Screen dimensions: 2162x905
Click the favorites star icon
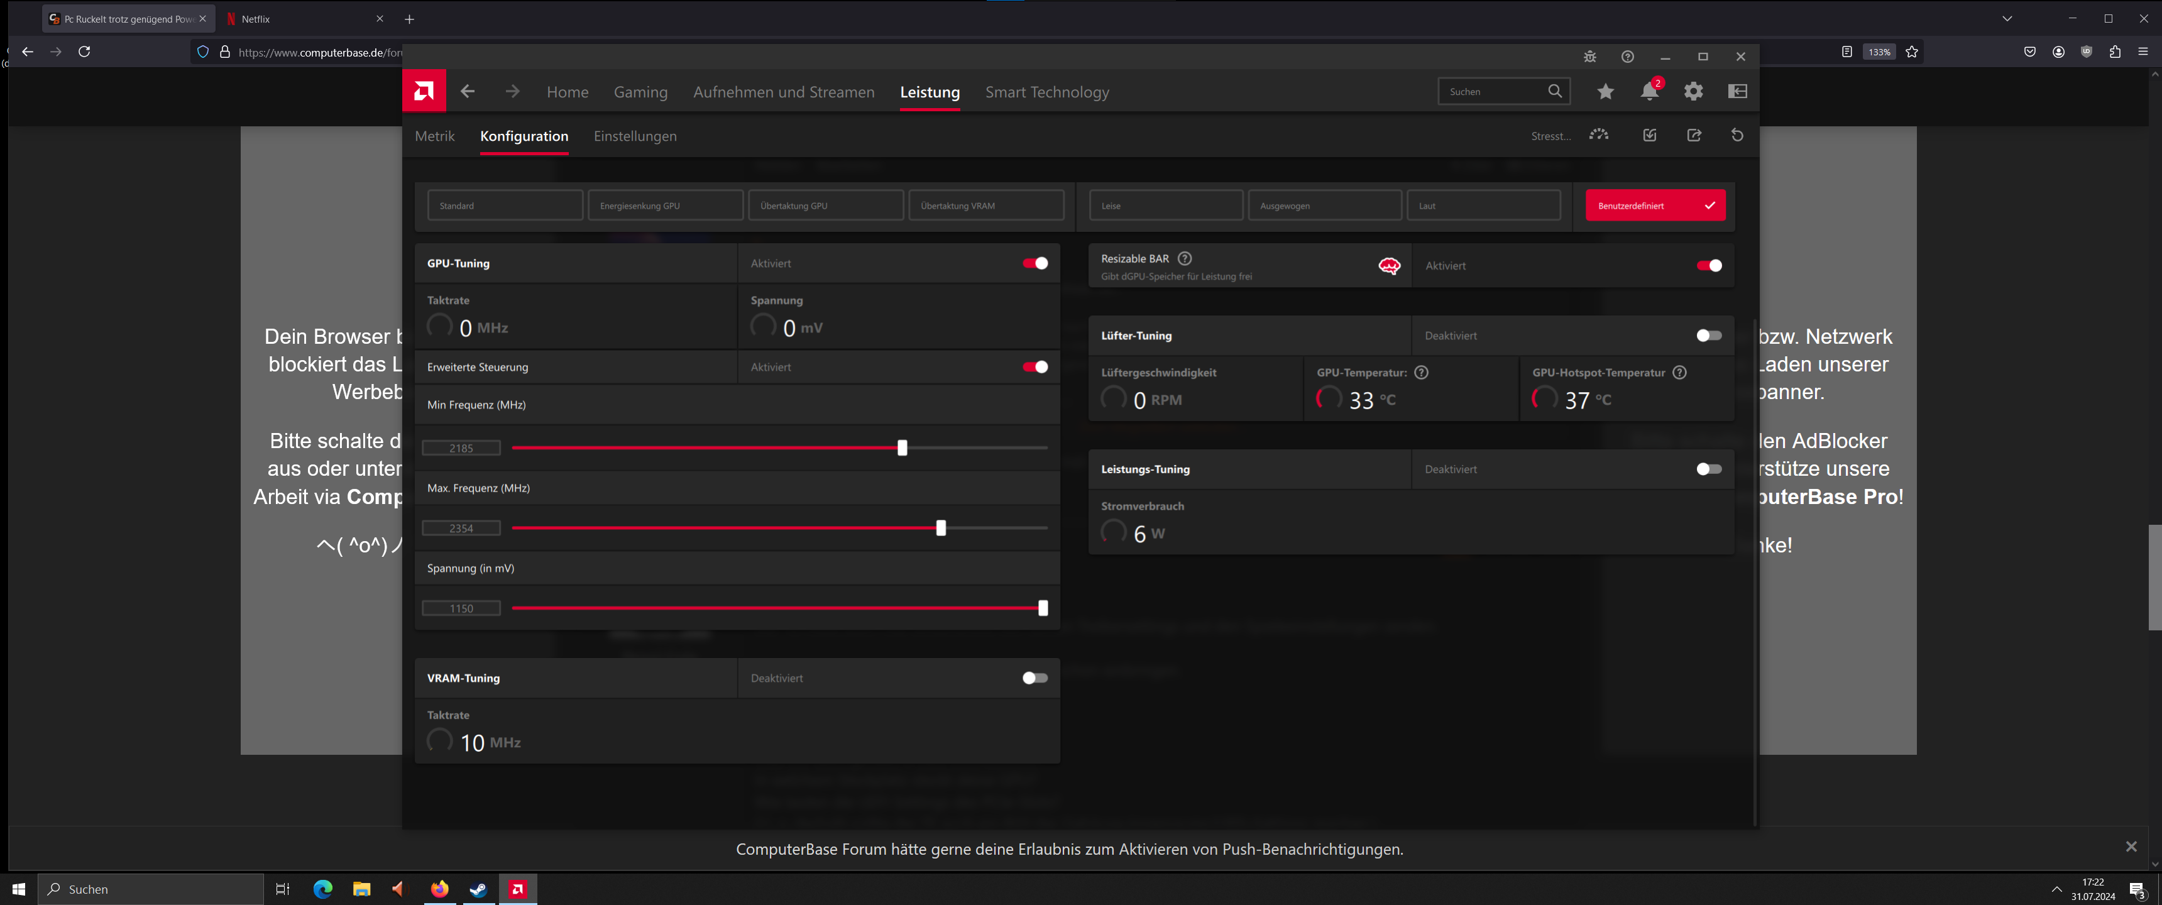coord(1605,90)
